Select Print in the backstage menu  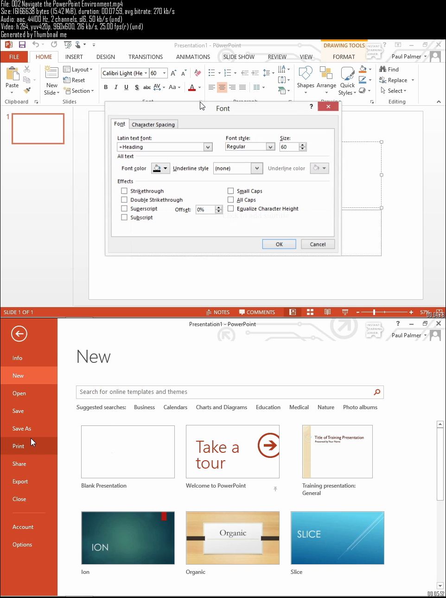click(29, 446)
